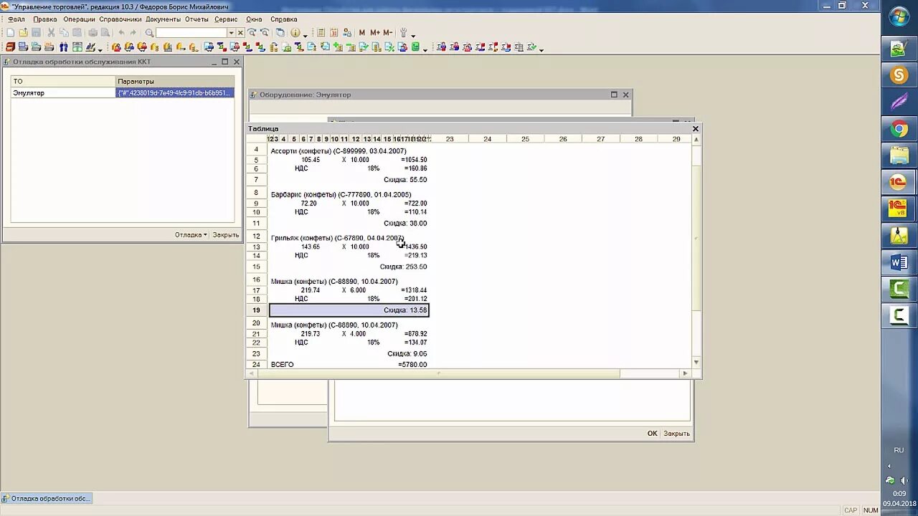Click the Грильяж (конфеты) line
This screenshot has height=516, width=918.
[x=337, y=238]
